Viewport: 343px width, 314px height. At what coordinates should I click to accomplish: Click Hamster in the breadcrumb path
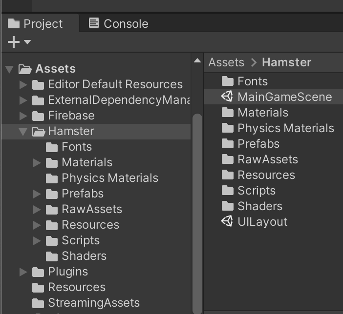tap(286, 62)
